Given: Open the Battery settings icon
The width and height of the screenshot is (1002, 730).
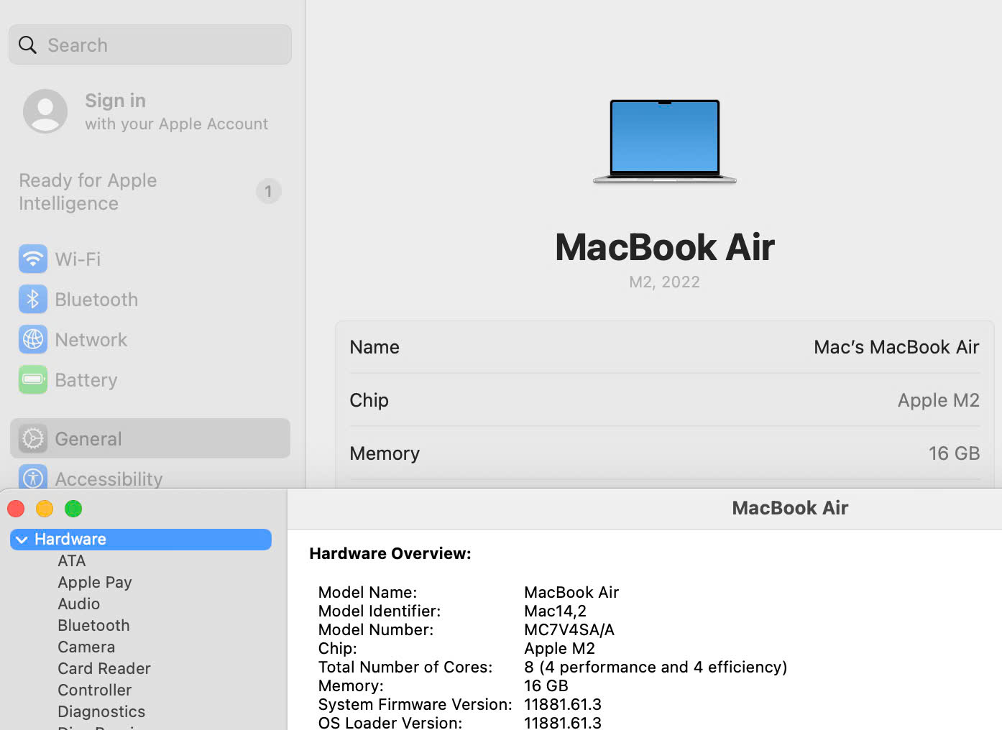Looking at the screenshot, I should (x=33, y=379).
